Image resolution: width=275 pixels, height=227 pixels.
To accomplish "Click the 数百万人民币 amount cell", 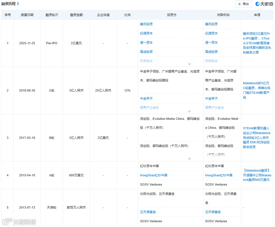I will 76,207.
